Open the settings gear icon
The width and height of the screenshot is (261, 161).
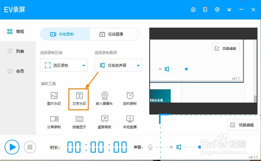click(217, 10)
